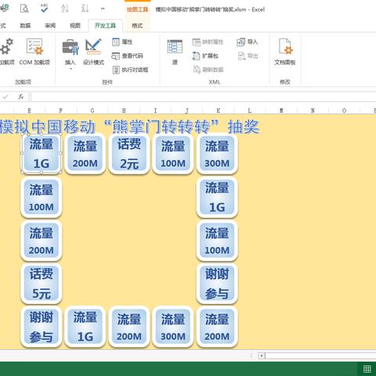The height and width of the screenshot is (376, 376).
Task: Click the 设计模式 design mode button
Action: point(93,51)
